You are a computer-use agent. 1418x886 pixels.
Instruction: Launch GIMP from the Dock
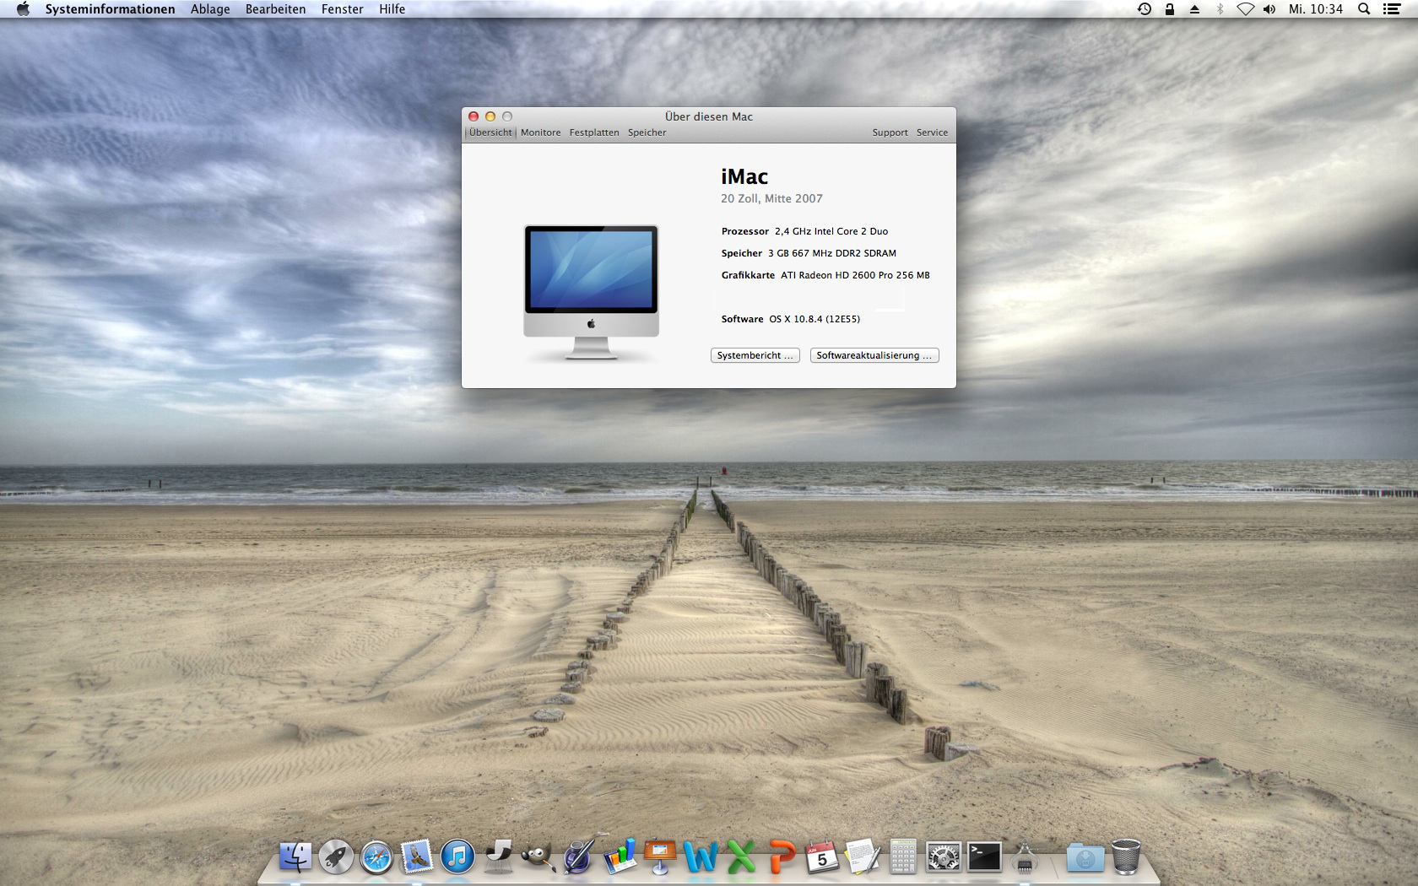538,857
